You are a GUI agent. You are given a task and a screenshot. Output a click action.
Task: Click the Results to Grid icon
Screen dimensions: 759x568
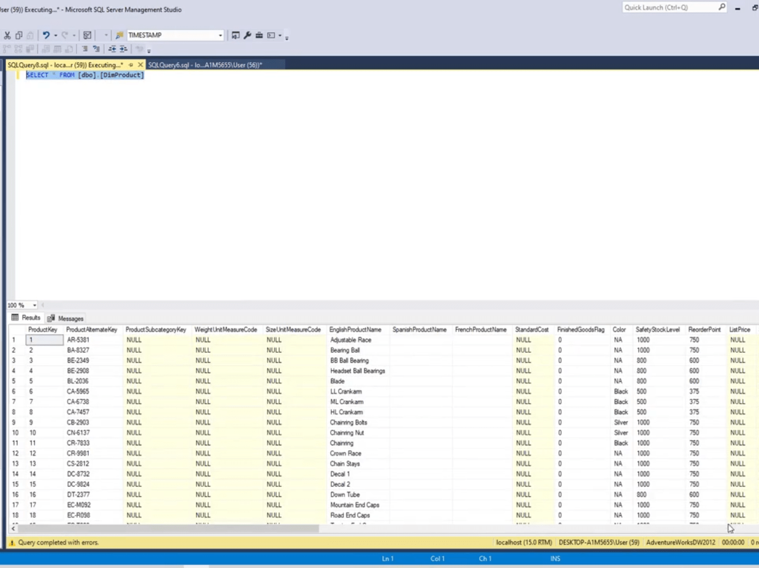(x=57, y=49)
